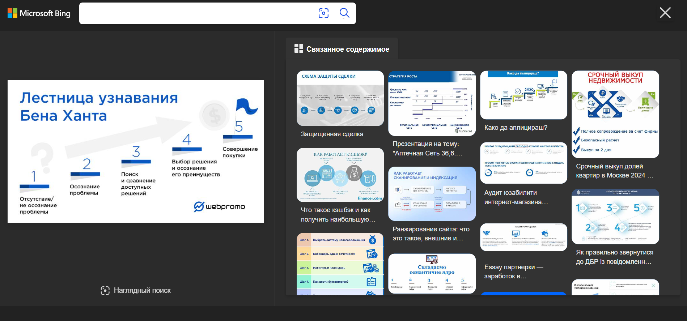Open the Лестница узнавания Бена Ханта image

click(136, 151)
